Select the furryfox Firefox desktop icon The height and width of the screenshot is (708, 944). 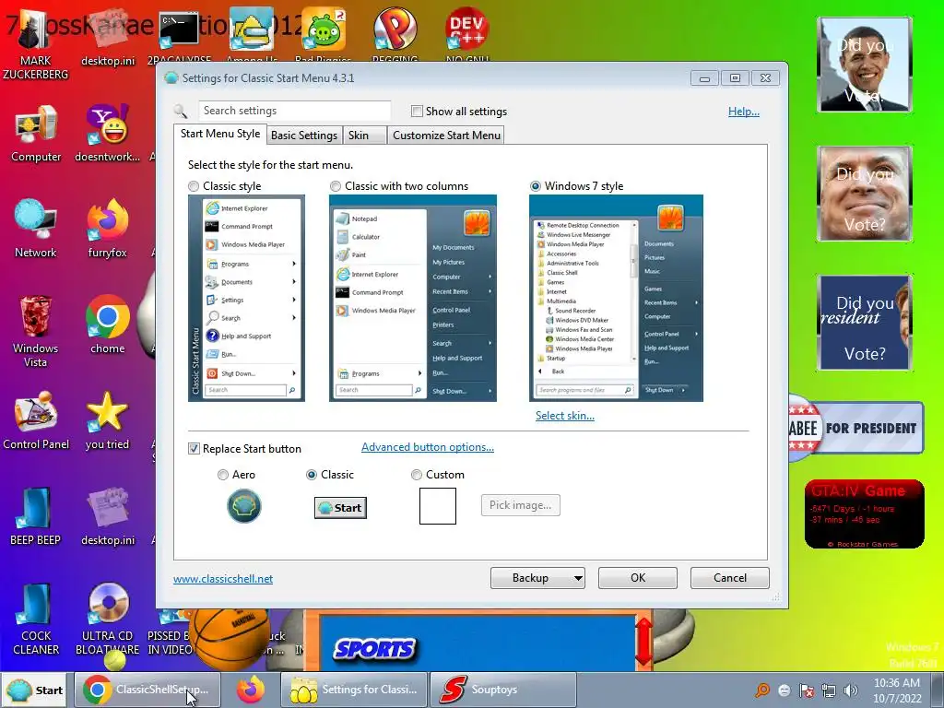(x=107, y=229)
